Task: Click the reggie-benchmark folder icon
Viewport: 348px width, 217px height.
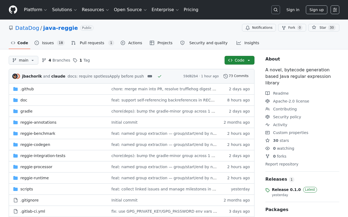Action: [x=15, y=133]
